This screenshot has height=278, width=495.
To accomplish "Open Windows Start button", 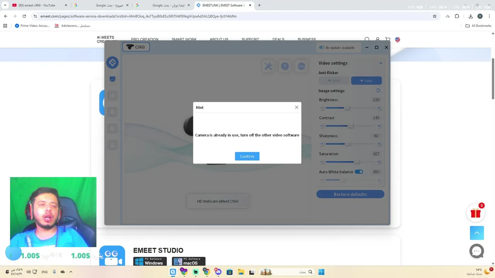I will click(x=321, y=272).
